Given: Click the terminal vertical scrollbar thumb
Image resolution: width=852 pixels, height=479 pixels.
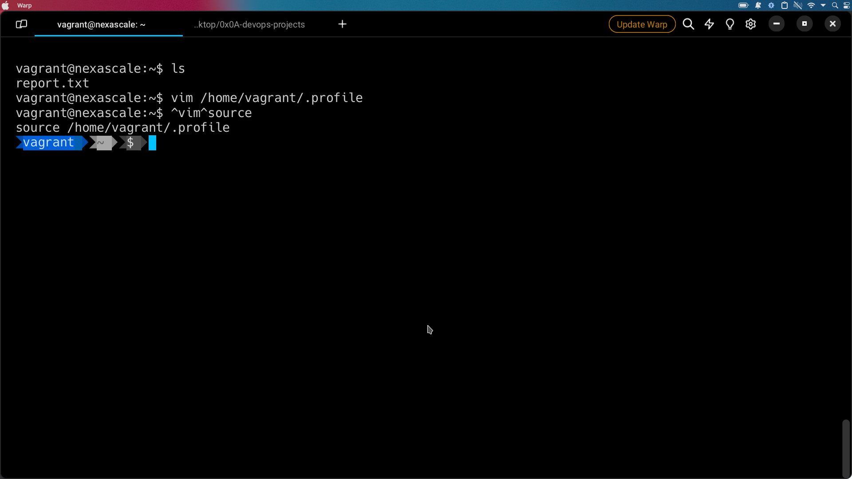Looking at the screenshot, I should (846, 448).
